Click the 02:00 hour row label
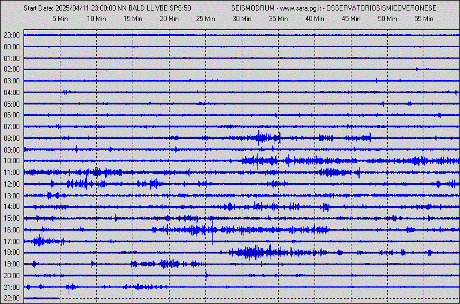460x304 pixels. point(12,69)
